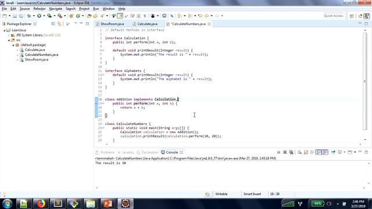Screen dimensions: 372x209
Task: Open the Project menu
Action: 84,9
